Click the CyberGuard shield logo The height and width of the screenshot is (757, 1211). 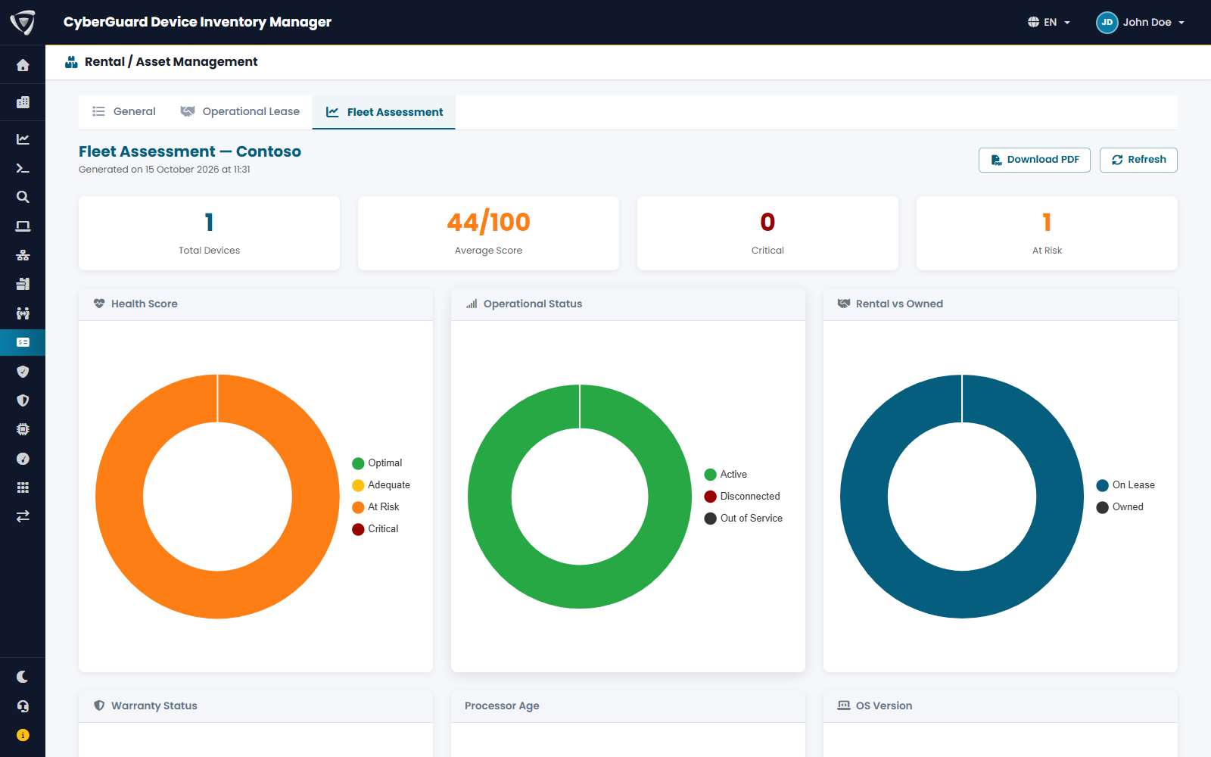23,22
